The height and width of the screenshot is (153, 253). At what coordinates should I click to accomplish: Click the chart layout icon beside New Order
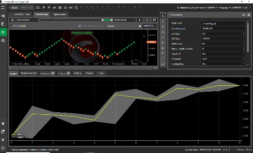pos(38,8)
